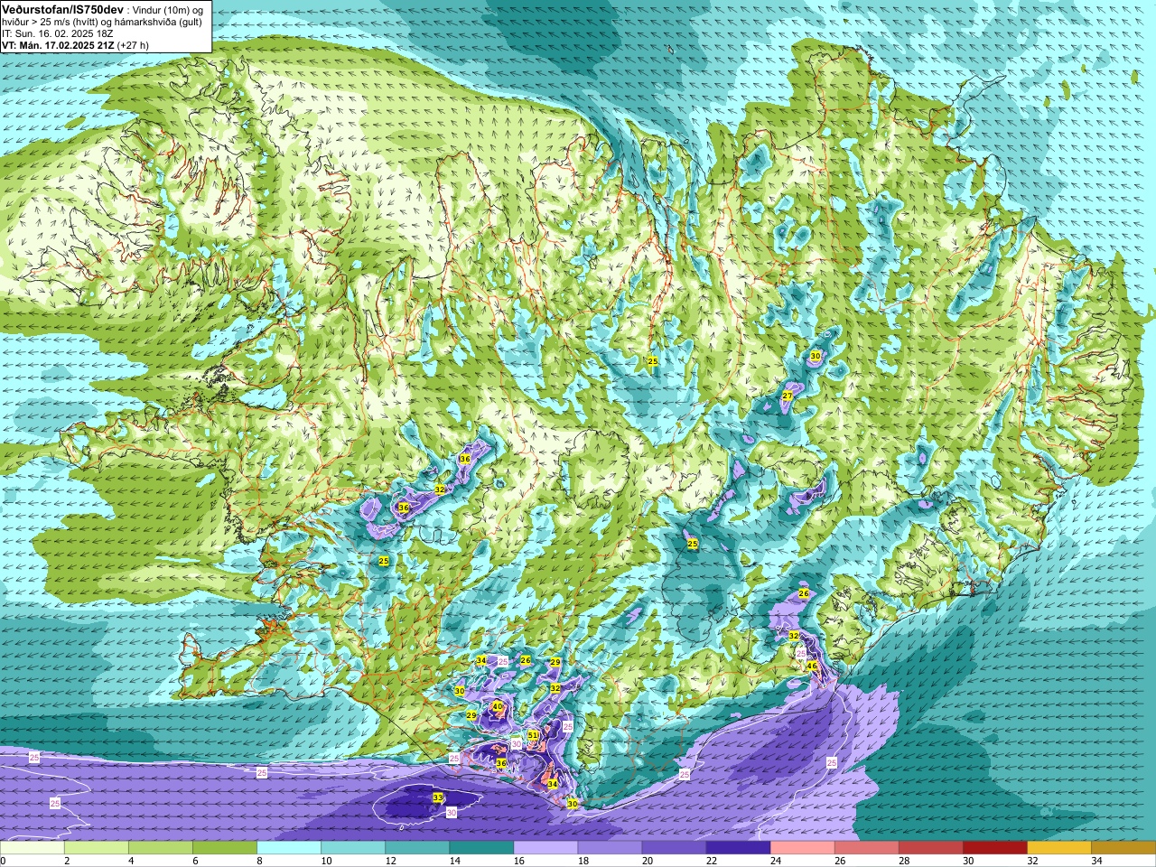The height and width of the screenshot is (867, 1156).
Task: Pick the 8–10 m/s pale cyan swatch
Action: coord(289,848)
